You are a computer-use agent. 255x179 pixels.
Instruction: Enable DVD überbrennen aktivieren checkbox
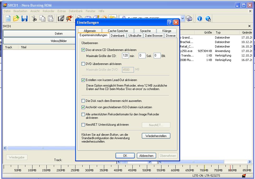(83, 64)
